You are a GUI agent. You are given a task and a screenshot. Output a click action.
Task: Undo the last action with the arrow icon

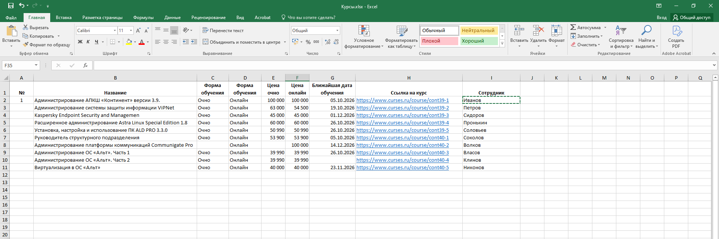pos(22,6)
